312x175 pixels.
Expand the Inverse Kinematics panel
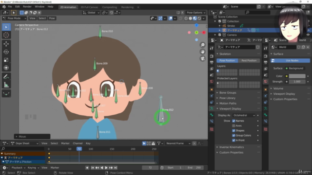(232, 147)
